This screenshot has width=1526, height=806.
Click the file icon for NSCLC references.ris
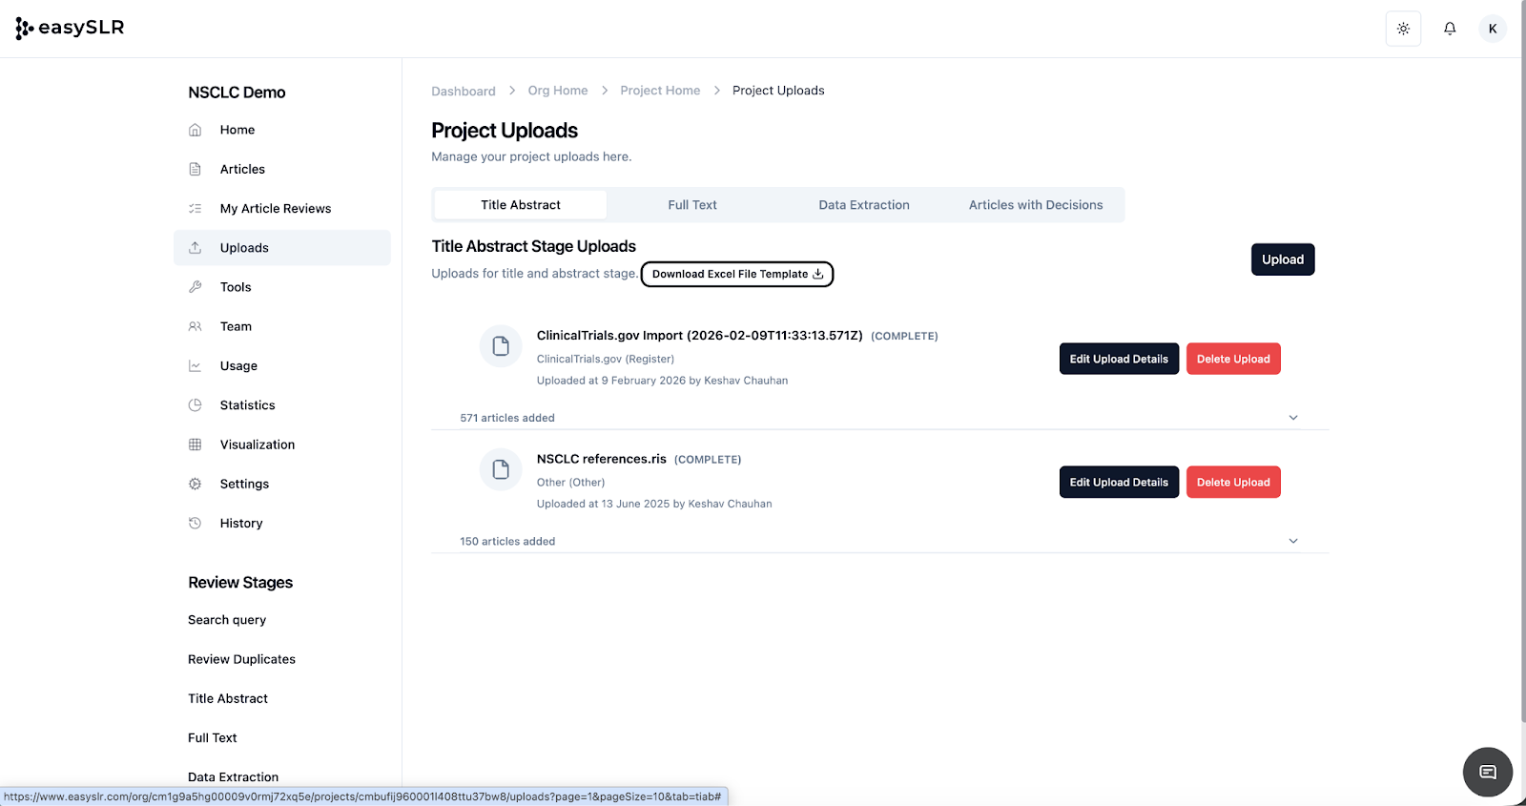[501, 469]
